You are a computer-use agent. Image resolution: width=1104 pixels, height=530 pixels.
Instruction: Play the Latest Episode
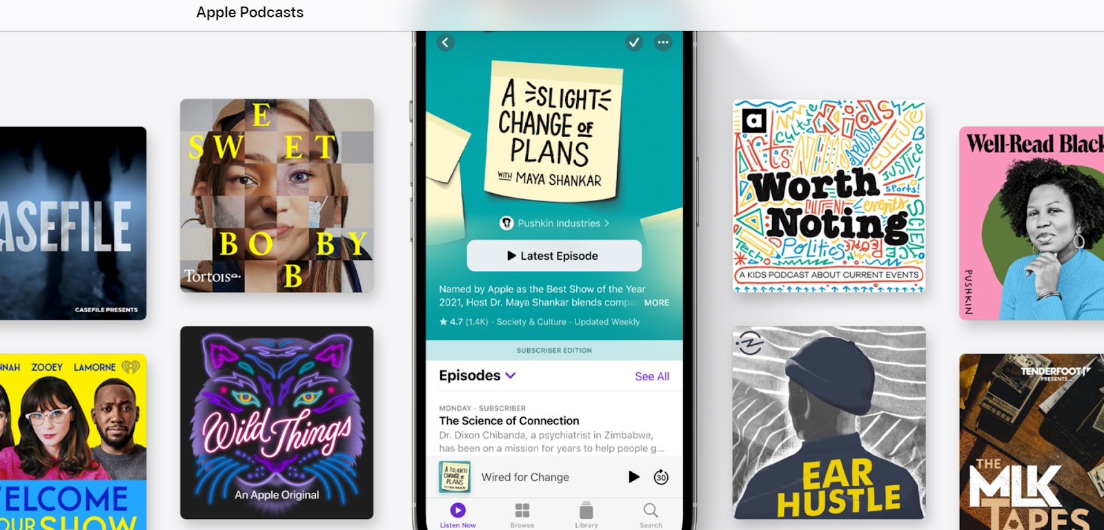pos(554,256)
